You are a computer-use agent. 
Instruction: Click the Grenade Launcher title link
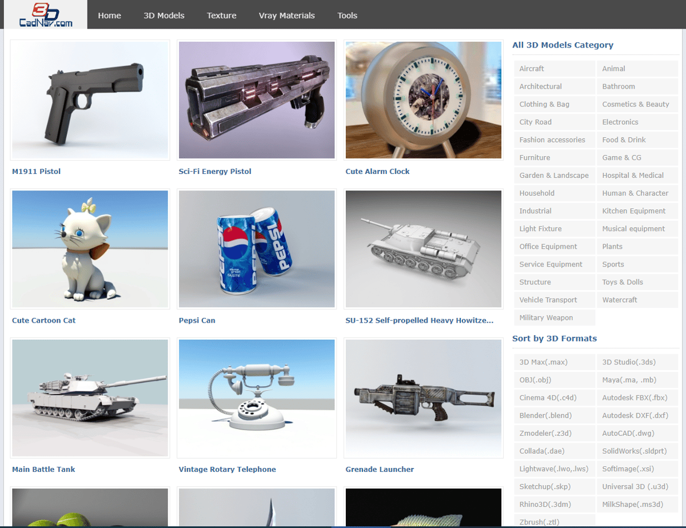380,470
